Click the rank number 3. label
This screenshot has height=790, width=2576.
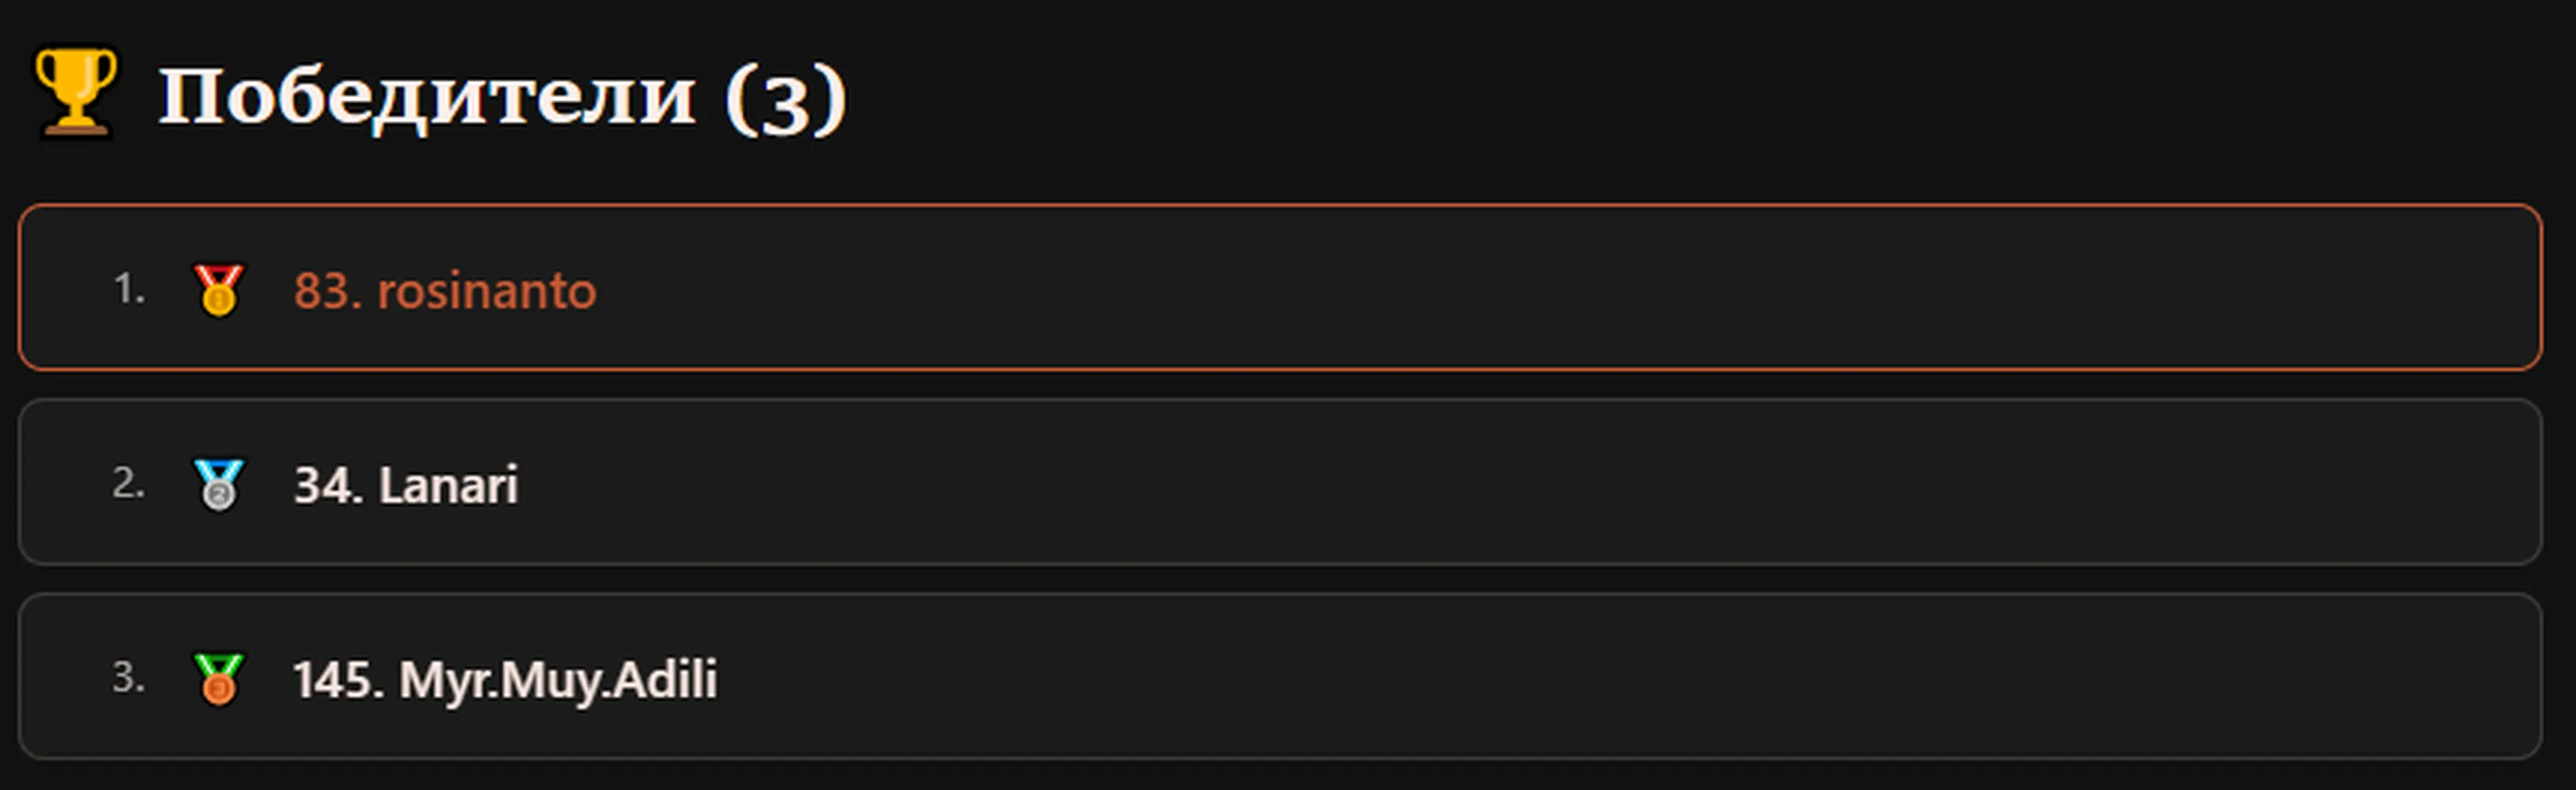129,678
